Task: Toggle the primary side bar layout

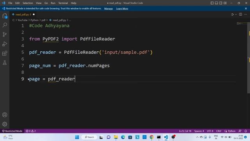Action: coord(212,3)
